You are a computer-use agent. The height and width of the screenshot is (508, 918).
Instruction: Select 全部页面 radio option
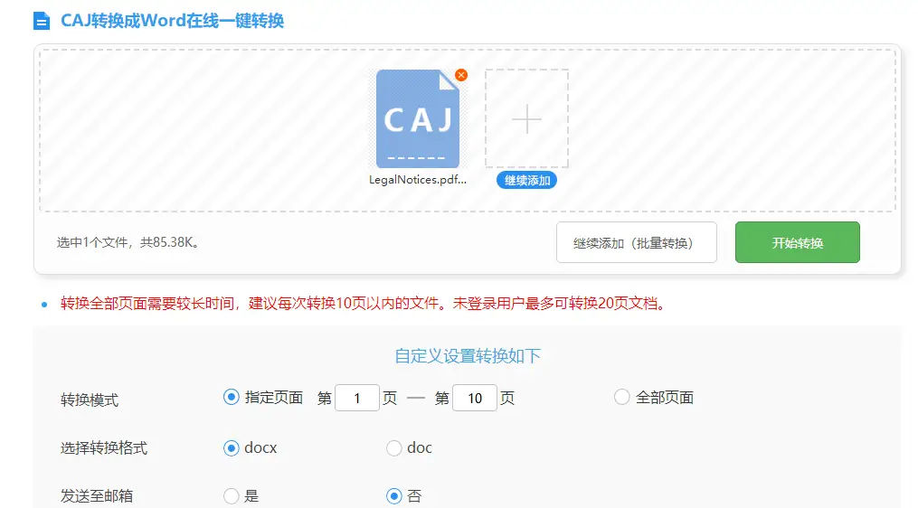point(621,398)
